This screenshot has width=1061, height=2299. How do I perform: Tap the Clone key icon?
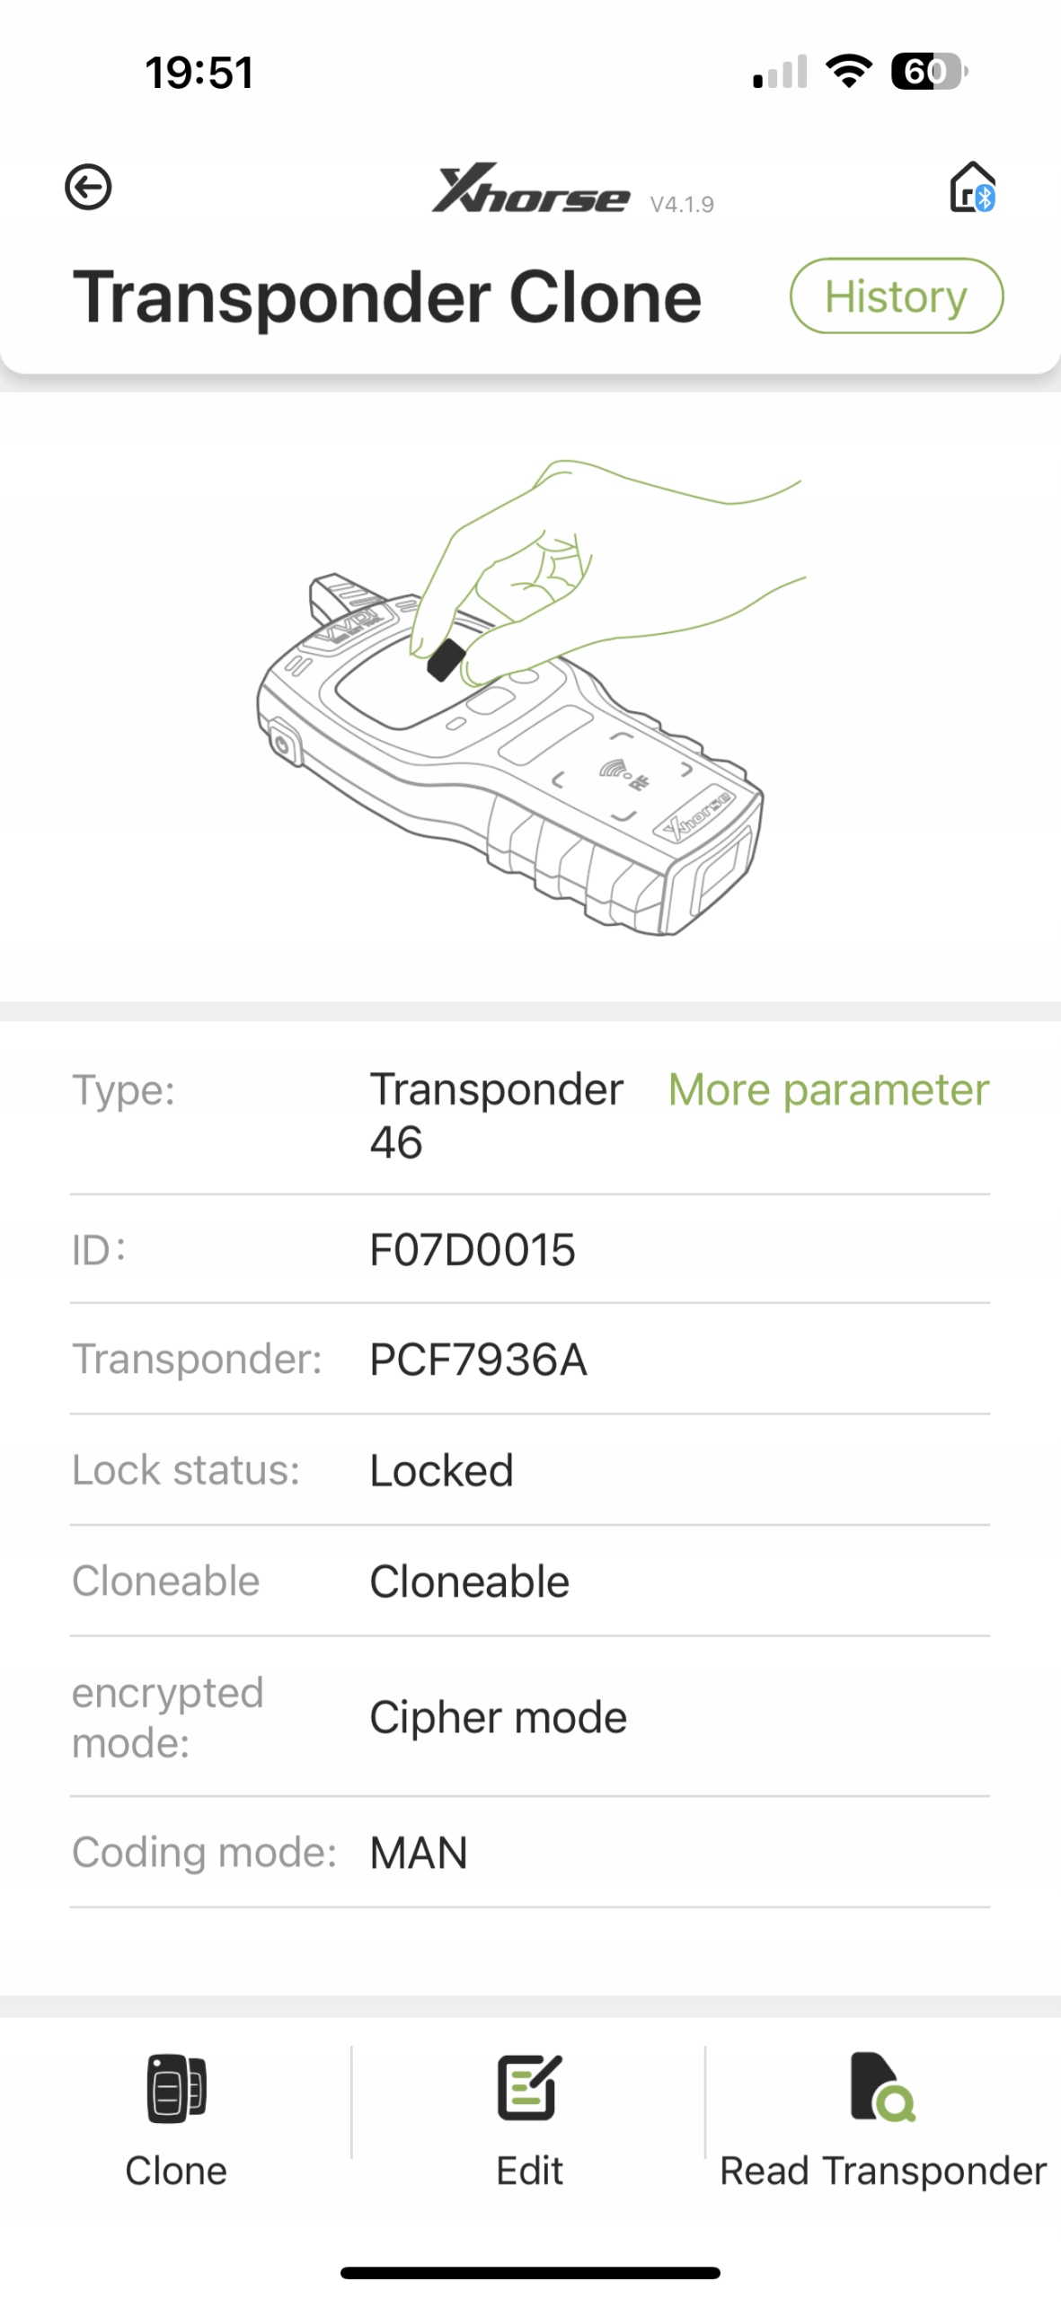[176, 2087]
